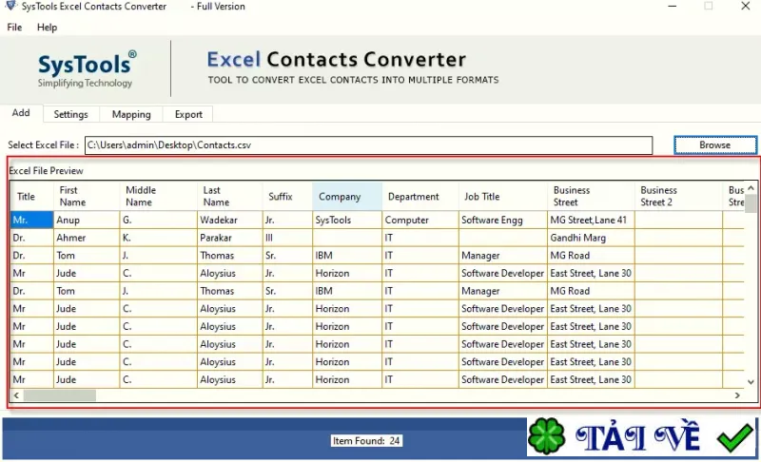Image resolution: width=761 pixels, height=462 pixels.
Task: Select the Job Title column header
Action: [x=503, y=197]
